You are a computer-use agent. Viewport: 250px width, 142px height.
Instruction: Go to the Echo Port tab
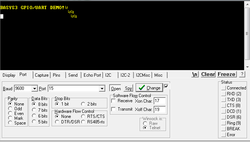(x=92, y=75)
